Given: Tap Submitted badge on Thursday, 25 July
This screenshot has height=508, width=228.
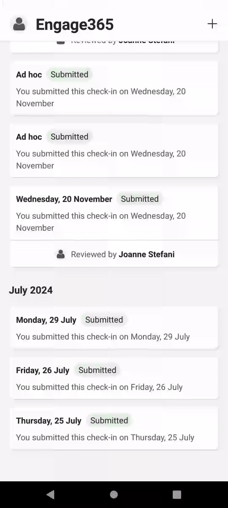Looking at the screenshot, I should click(109, 420).
